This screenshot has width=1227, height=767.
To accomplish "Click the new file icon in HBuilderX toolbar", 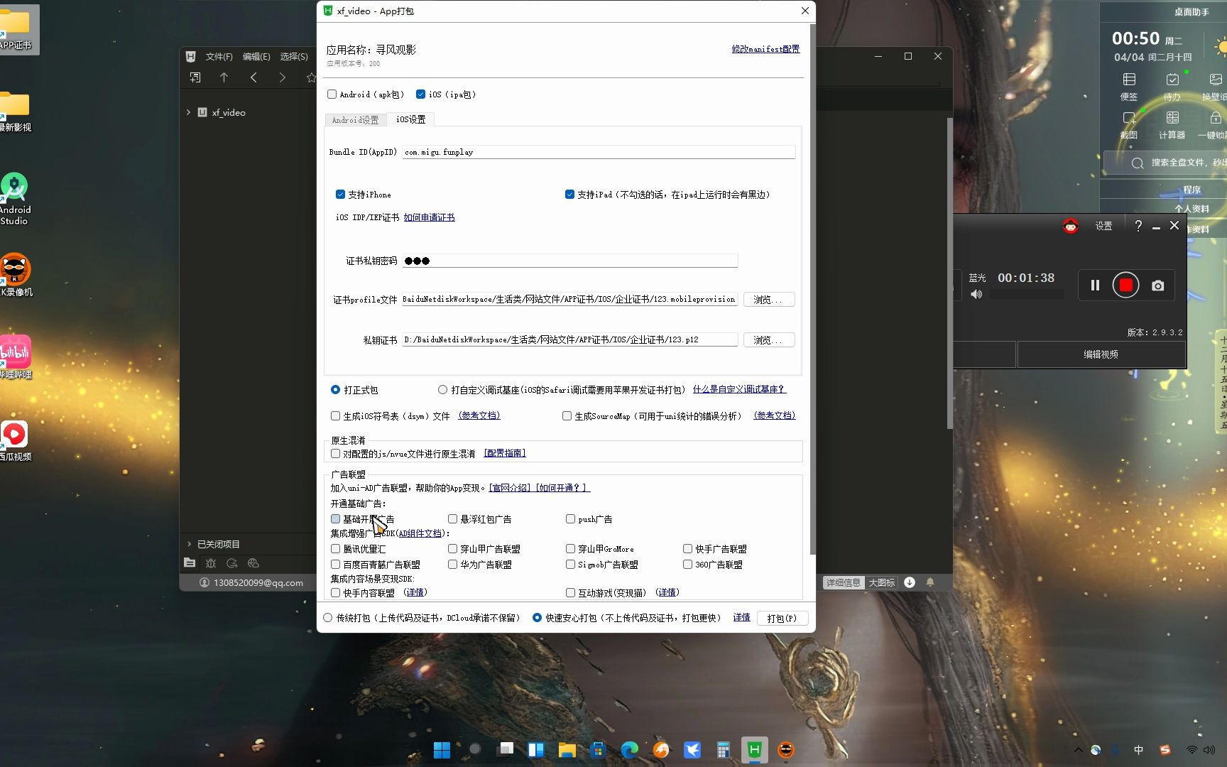I will (195, 77).
